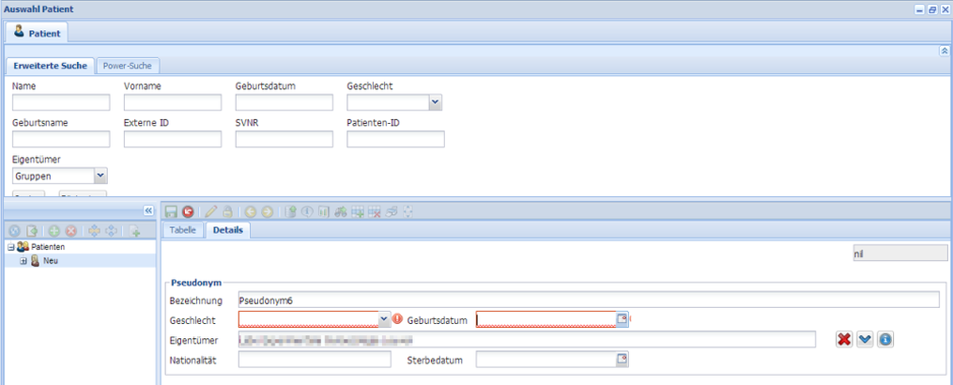Image resolution: width=953 pixels, height=385 pixels.
Task: Open the Eigentümer Gruppen dropdown
Action: pyautogui.click(x=100, y=176)
